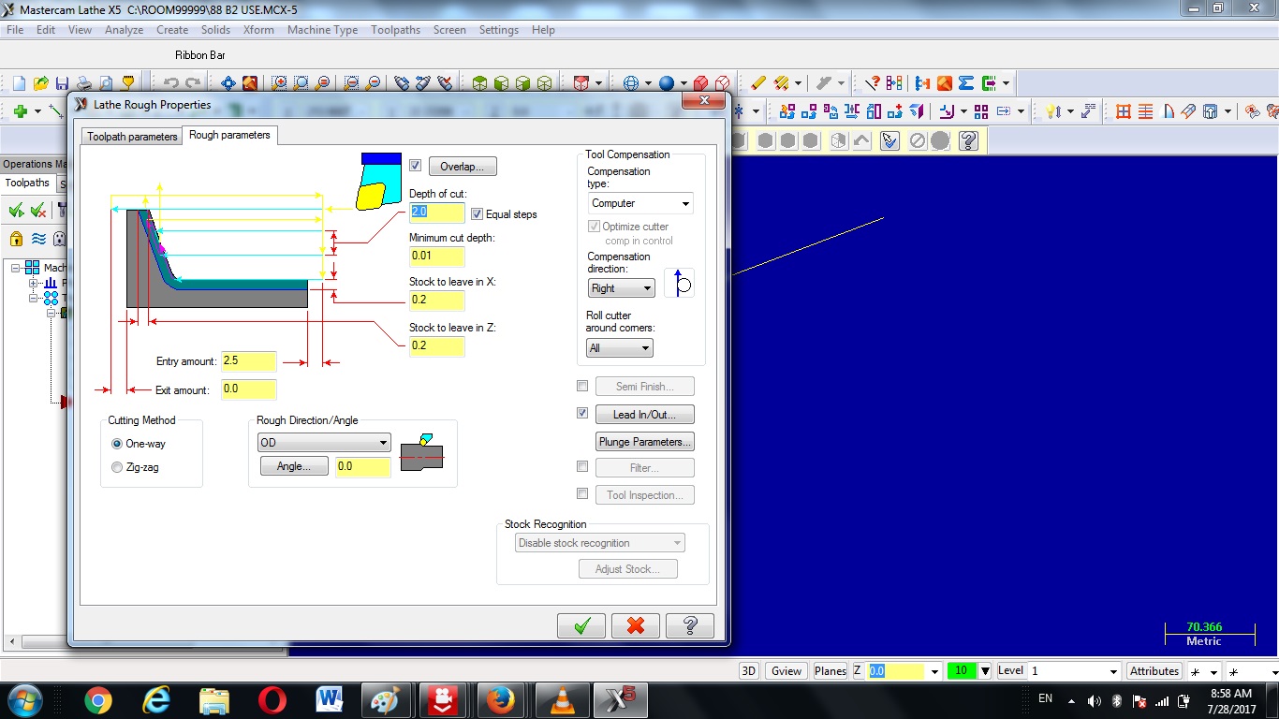Open the Xform menu
The height and width of the screenshot is (719, 1279).
[258, 30]
